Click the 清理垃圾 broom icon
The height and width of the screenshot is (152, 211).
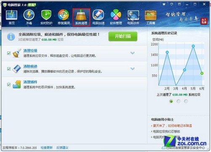pos(17,53)
